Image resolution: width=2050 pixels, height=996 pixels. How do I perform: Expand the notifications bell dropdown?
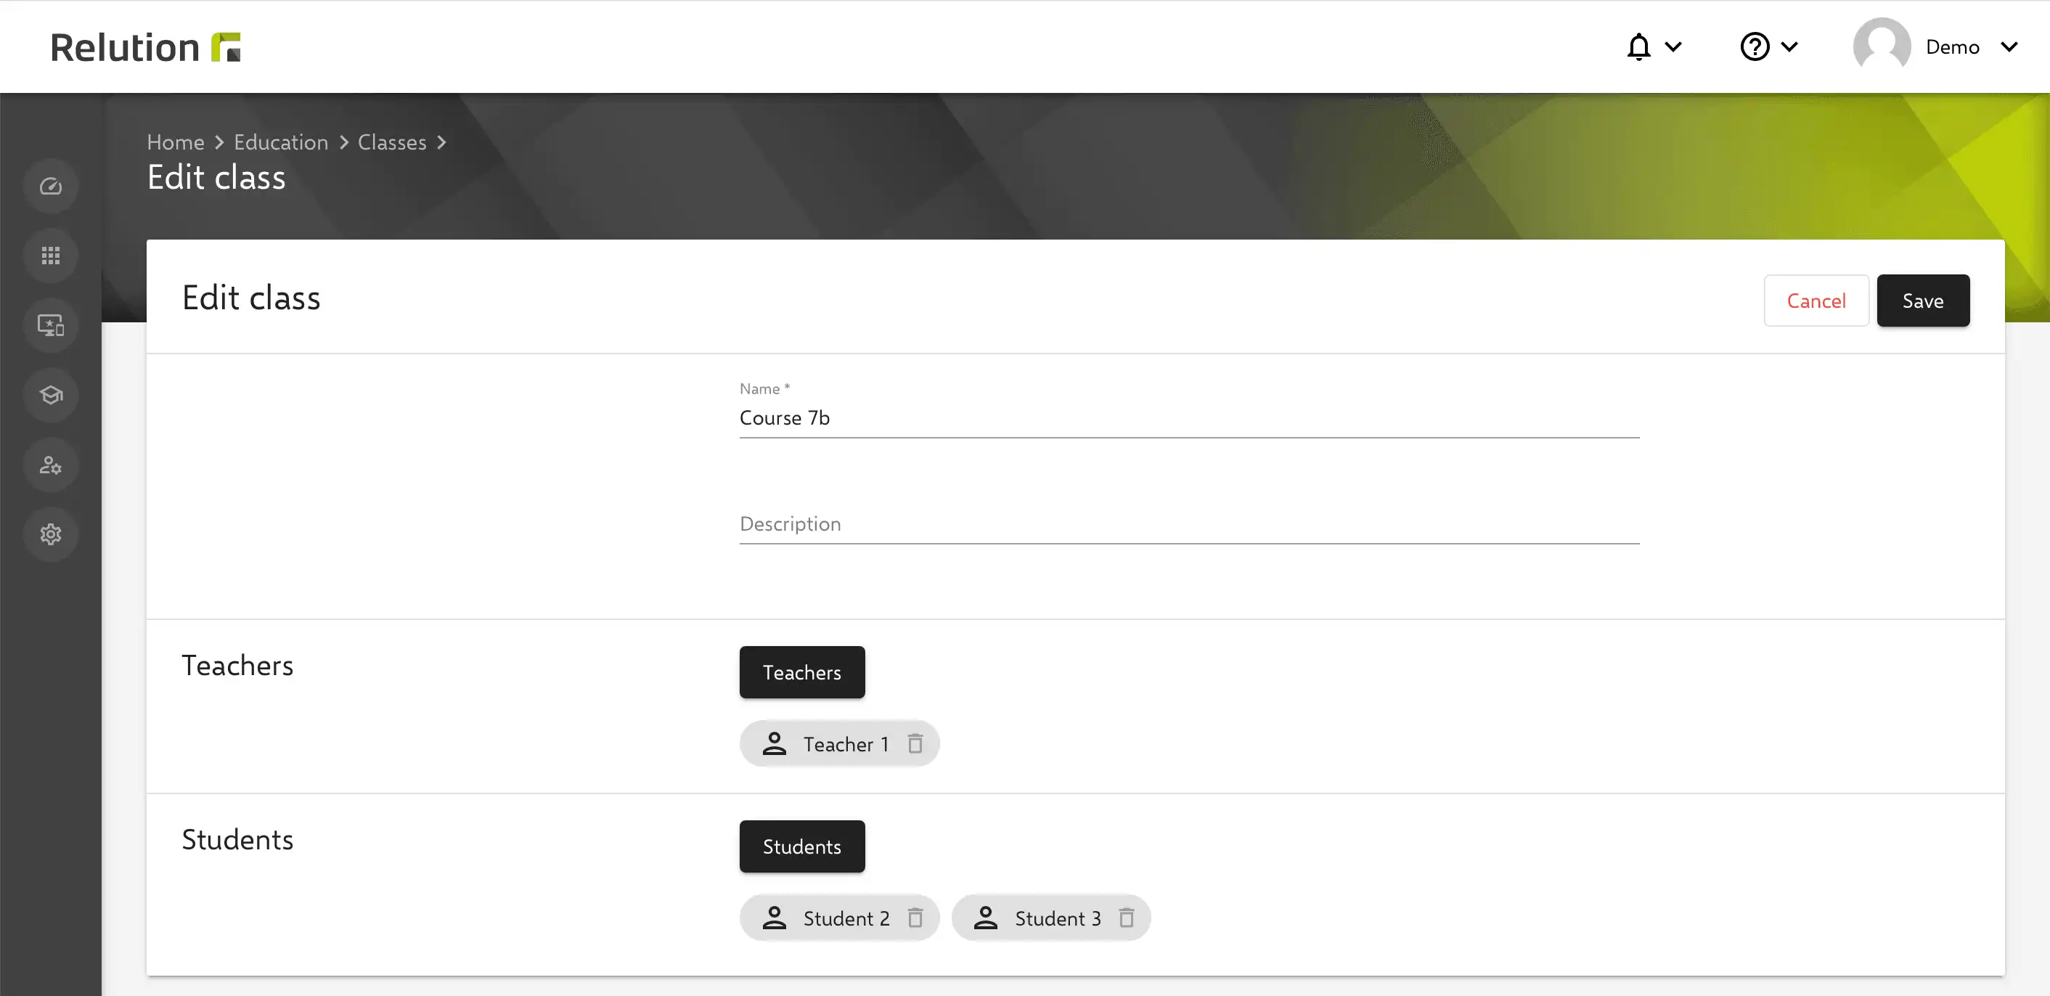click(x=1653, y=47)
